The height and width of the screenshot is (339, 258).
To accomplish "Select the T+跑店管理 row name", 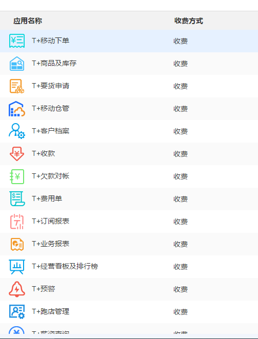I will click(x=51, y=311).
